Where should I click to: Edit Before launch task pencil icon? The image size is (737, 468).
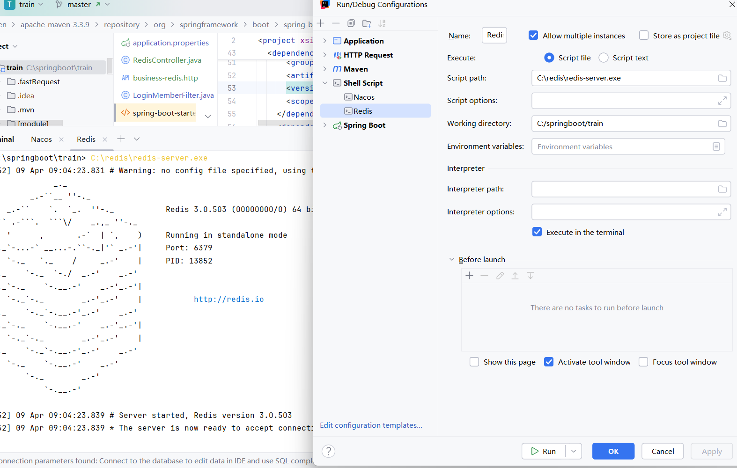tap(500, 276)
